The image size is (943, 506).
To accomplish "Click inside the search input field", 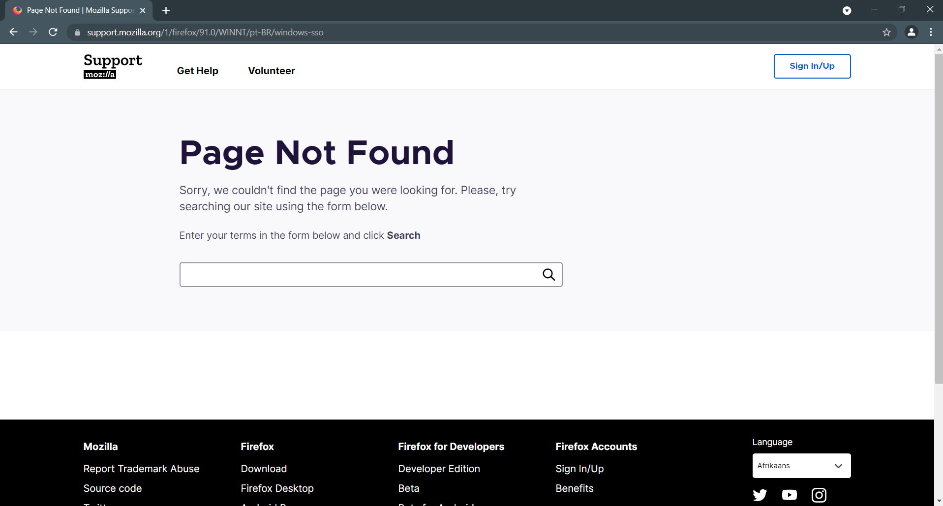I will coord(344,274).
